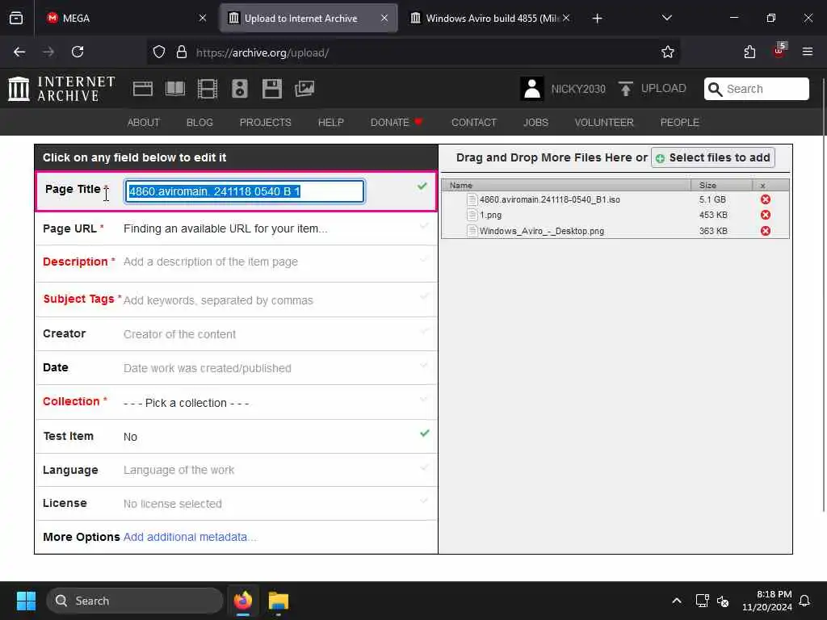827x620 pixels.
Task: Click the site security padlock icon
Action: pyautogui.click(x=182, y=52)
